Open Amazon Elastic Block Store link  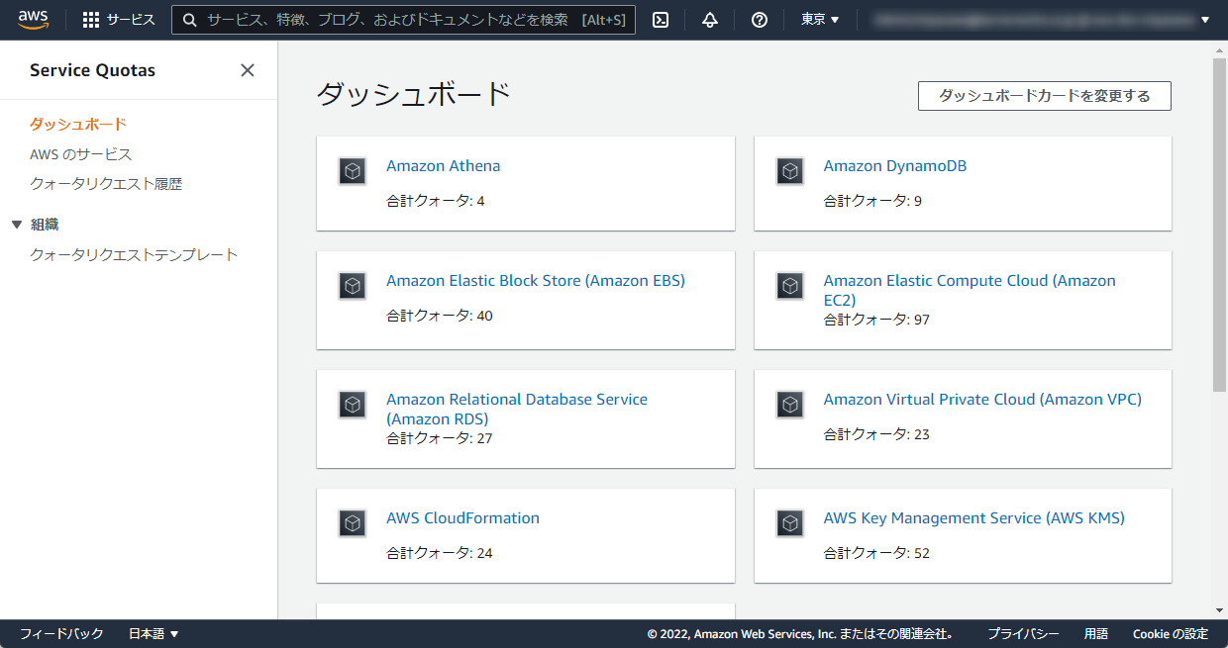[x=536, y=281]
